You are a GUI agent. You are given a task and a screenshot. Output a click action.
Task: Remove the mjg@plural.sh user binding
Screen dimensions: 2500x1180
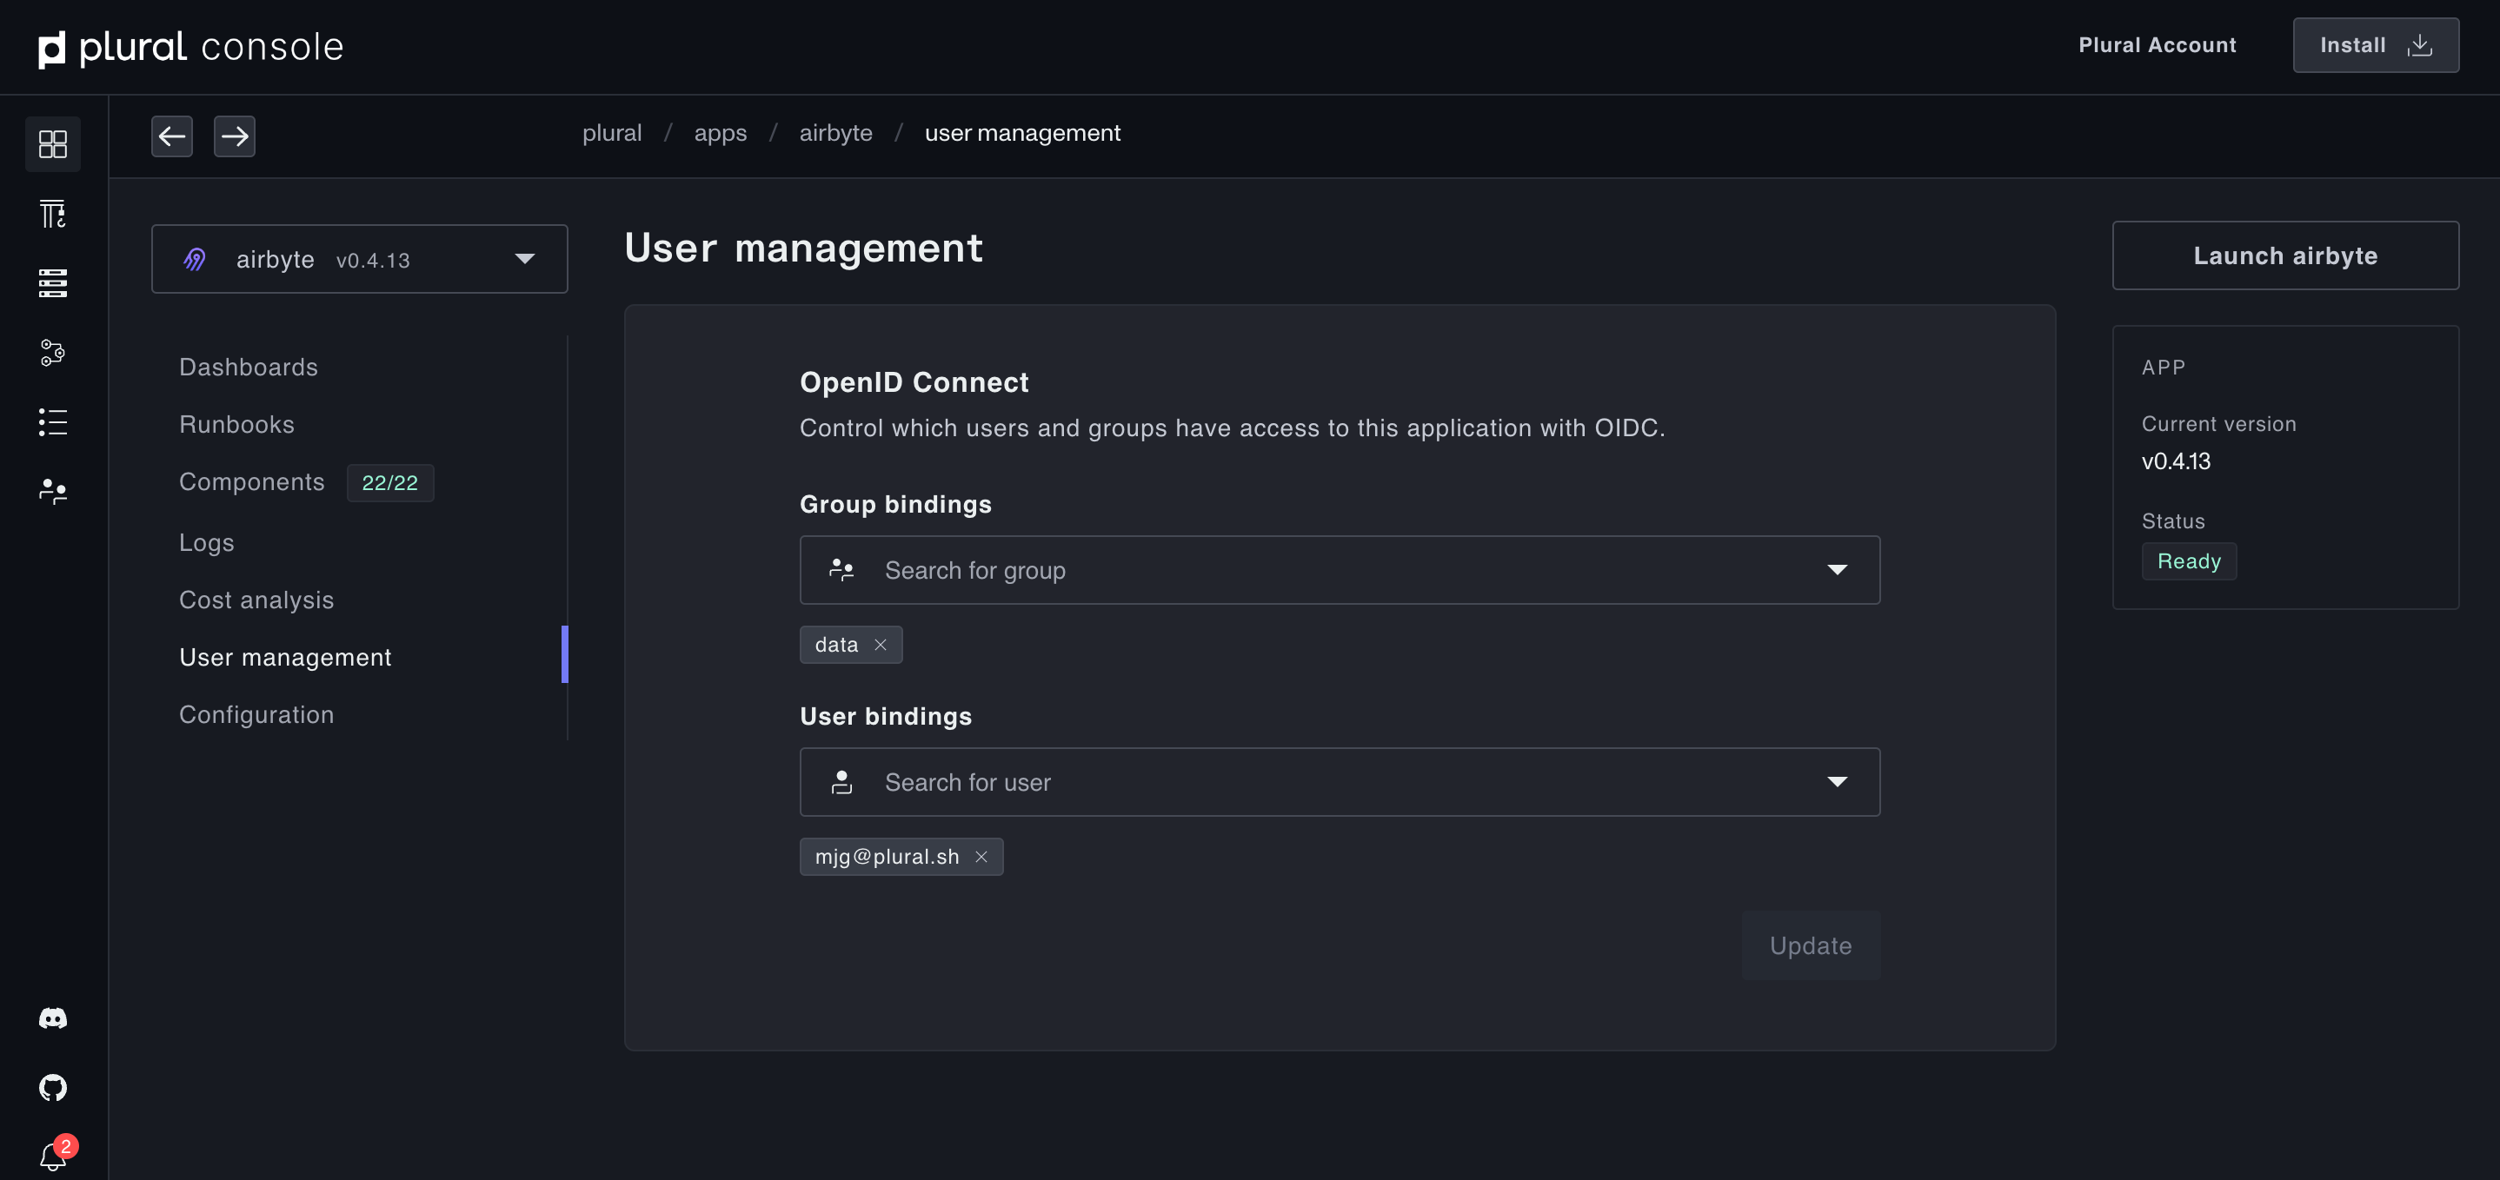tap(981, 856)
